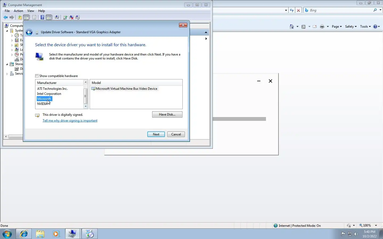
Task: Click inside the Bing search box
Action: (x=340, y=10)
